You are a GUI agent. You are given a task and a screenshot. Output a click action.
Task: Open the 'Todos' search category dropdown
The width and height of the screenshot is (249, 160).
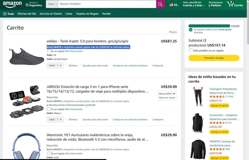(52, 4)
